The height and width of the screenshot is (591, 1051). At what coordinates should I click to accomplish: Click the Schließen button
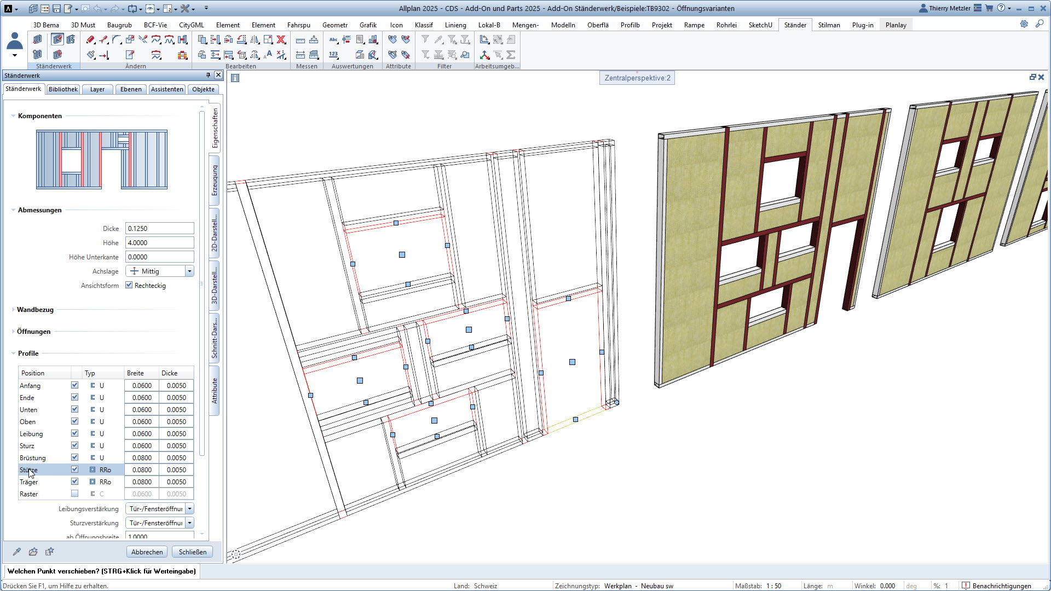coord(192,552)
